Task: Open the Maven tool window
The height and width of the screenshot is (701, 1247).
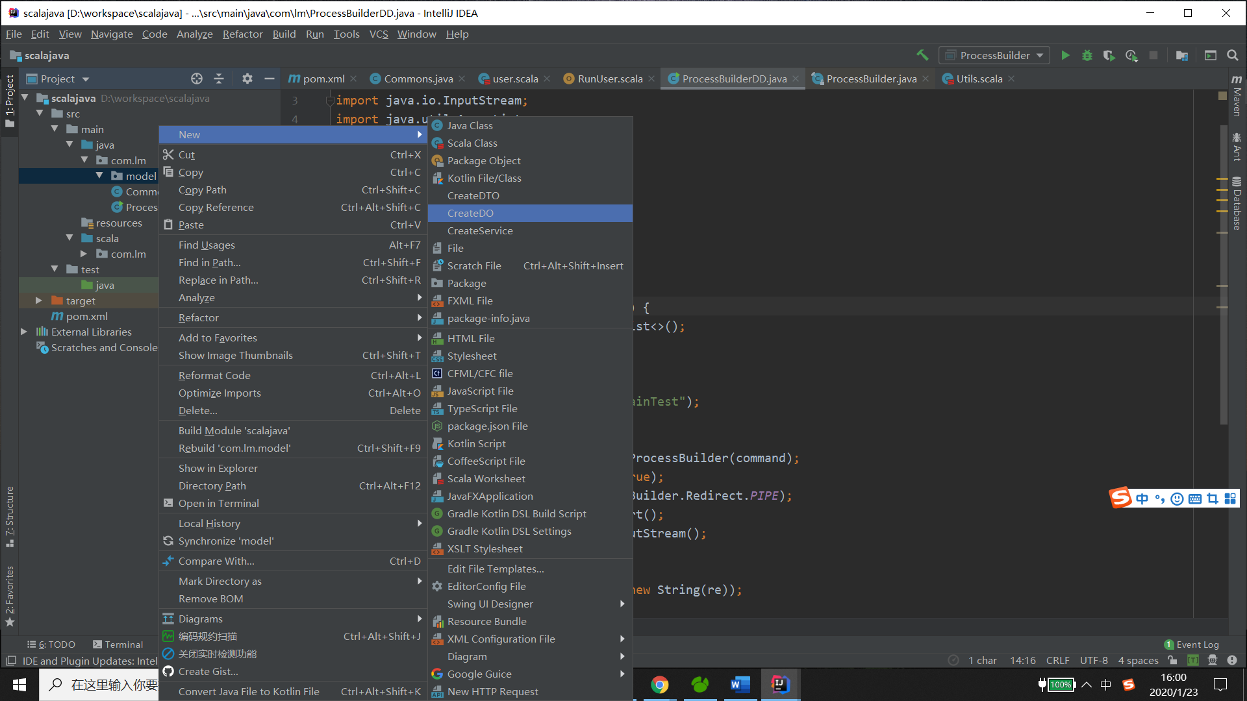Action: pyautogui.click(x=1237, y=96)
